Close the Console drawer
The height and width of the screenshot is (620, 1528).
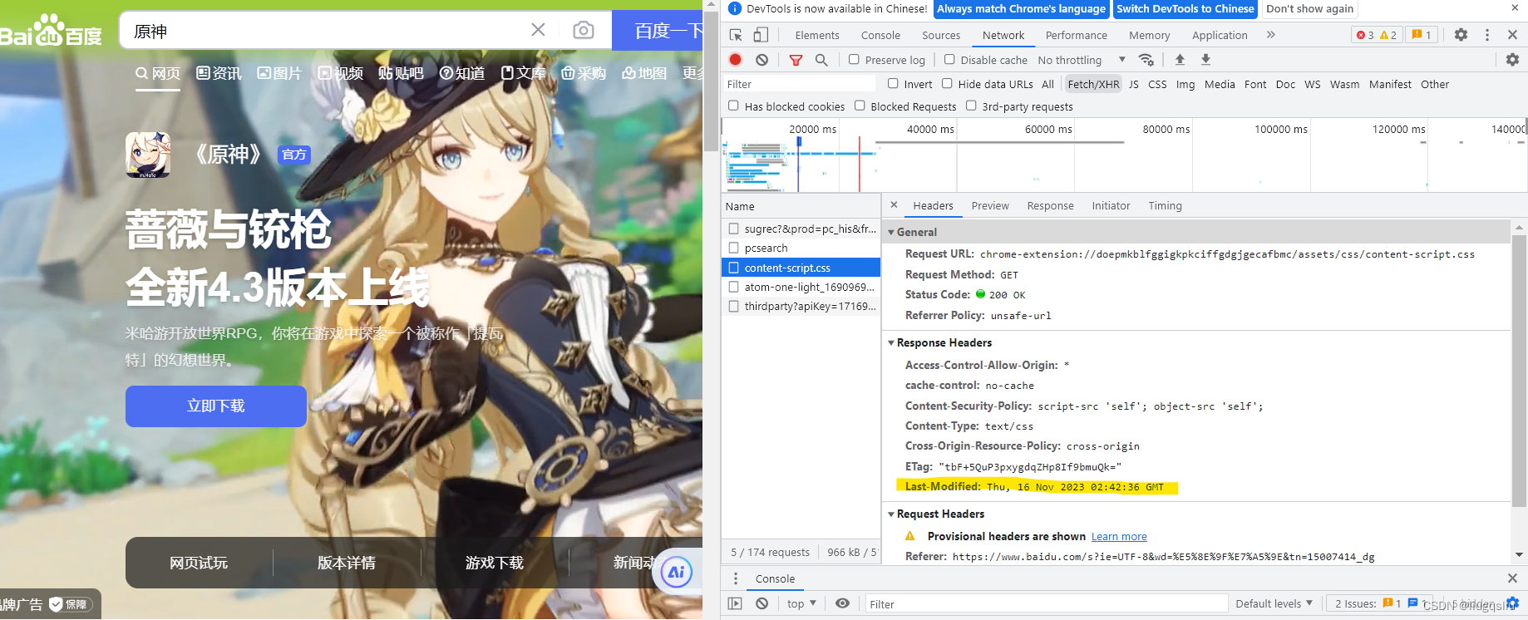tap(1512, 578)
